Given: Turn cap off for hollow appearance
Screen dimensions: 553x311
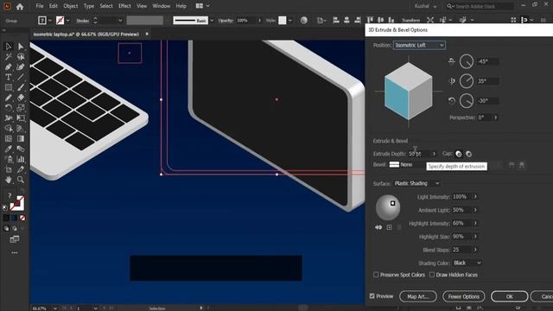Looking at the screenshot, I should click(468, 154).
